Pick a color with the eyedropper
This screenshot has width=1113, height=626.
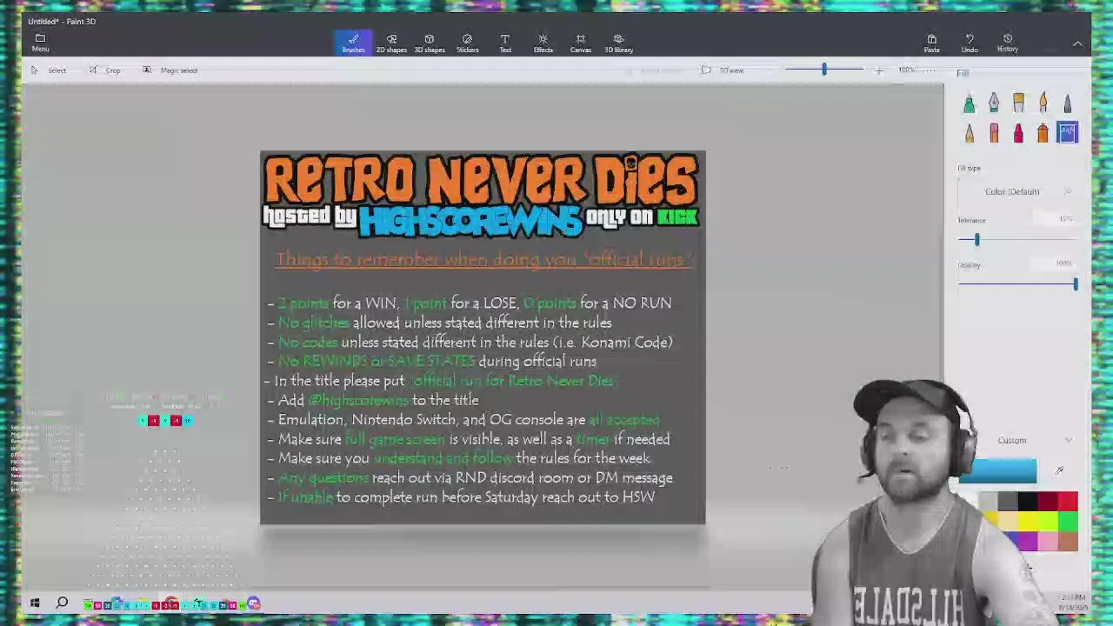tap(1059, 471)
